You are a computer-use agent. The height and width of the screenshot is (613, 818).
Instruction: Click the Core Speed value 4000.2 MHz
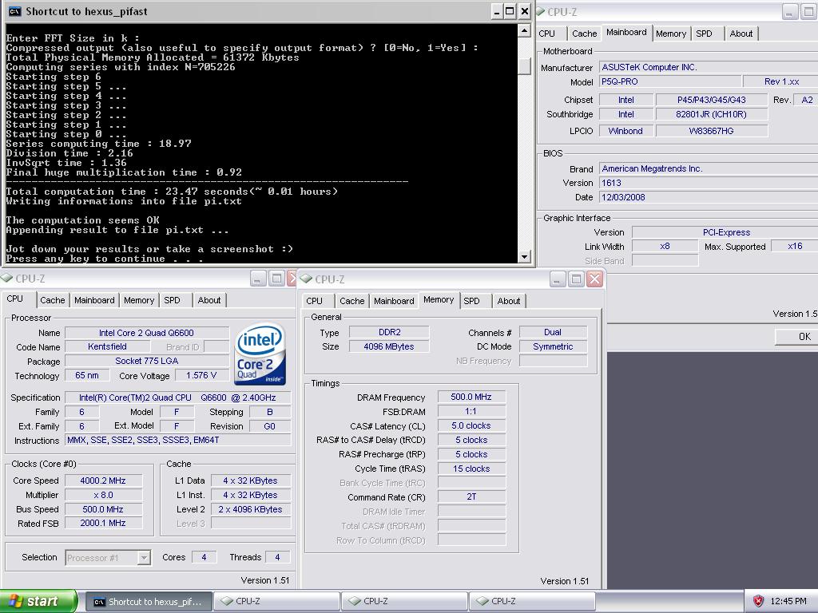coord(103,481)
